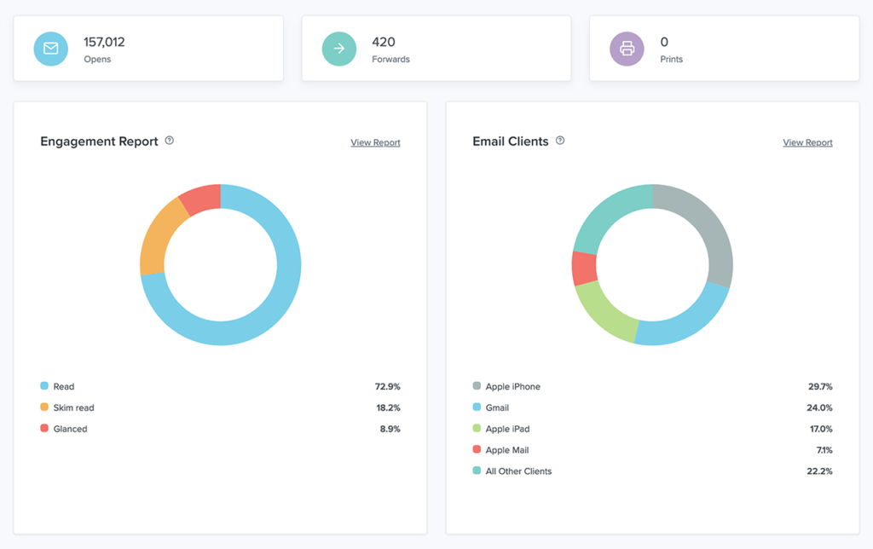This screenshot has height=549, width=873.
Task: Click the teal arrow Forwards icon
Action: [x=339, y=49]
